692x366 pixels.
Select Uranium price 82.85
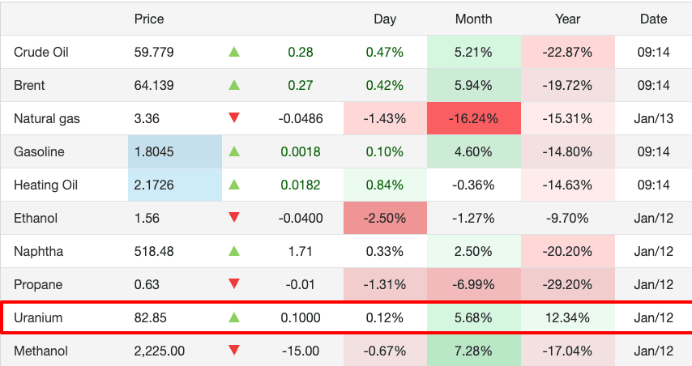151,317
